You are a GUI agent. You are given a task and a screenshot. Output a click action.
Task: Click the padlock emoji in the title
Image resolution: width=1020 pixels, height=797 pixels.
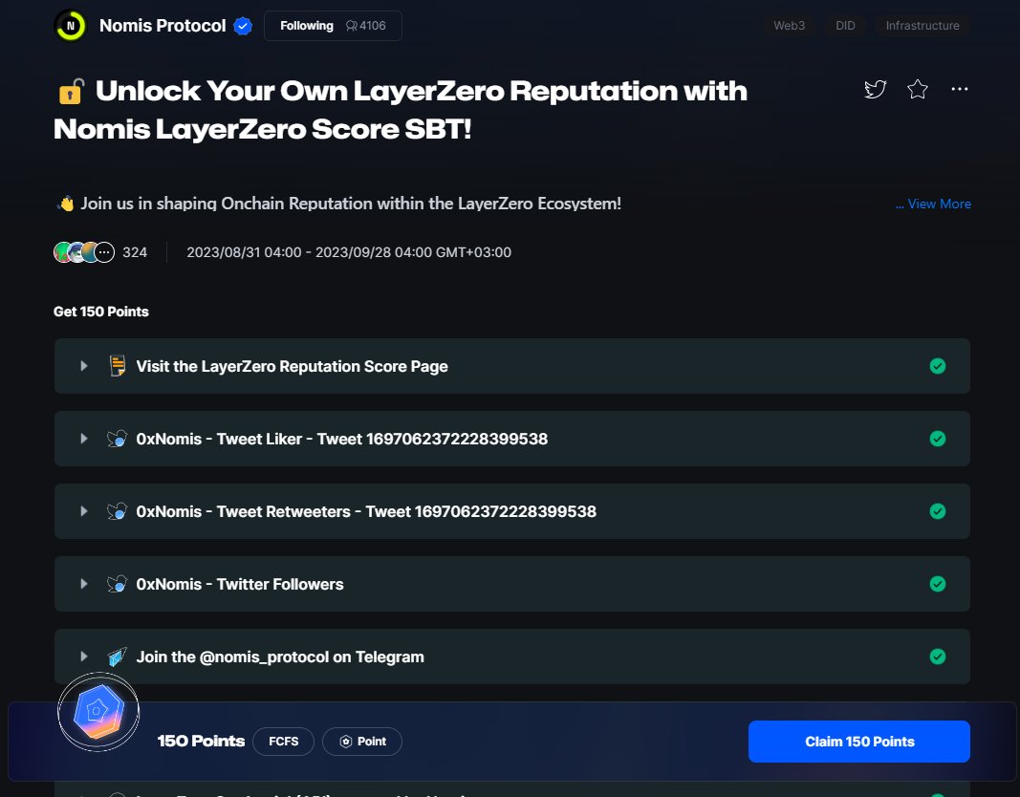click(x=71, y=92)
